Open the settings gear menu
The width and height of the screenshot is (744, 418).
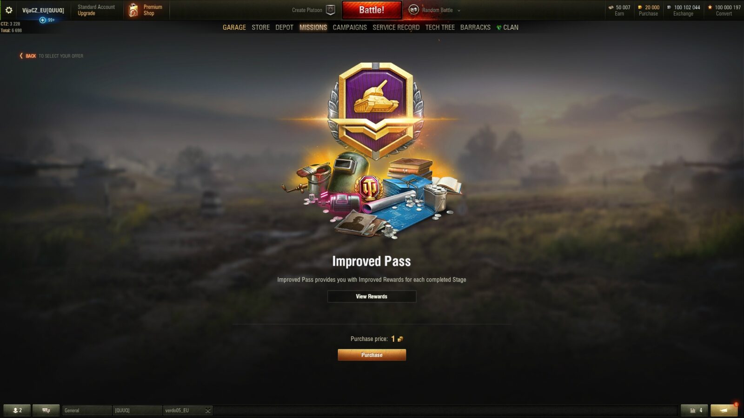[8, 10]
